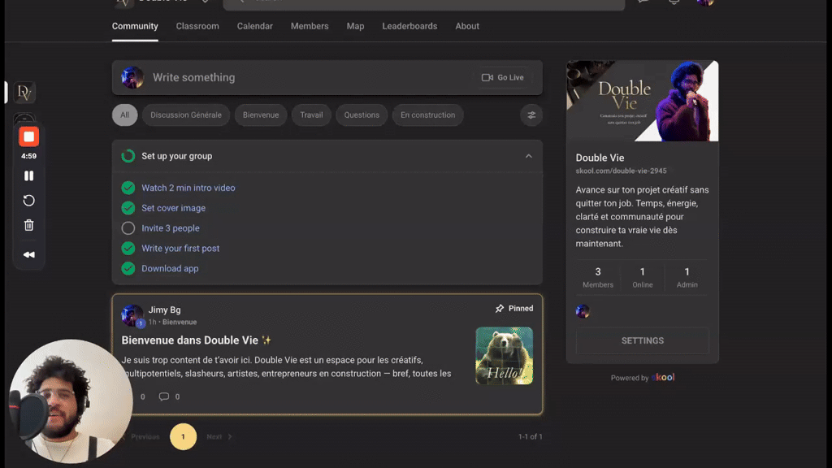Open the Map tab
The width and height of the screenshot is (832, 468).
click(356, 26)
